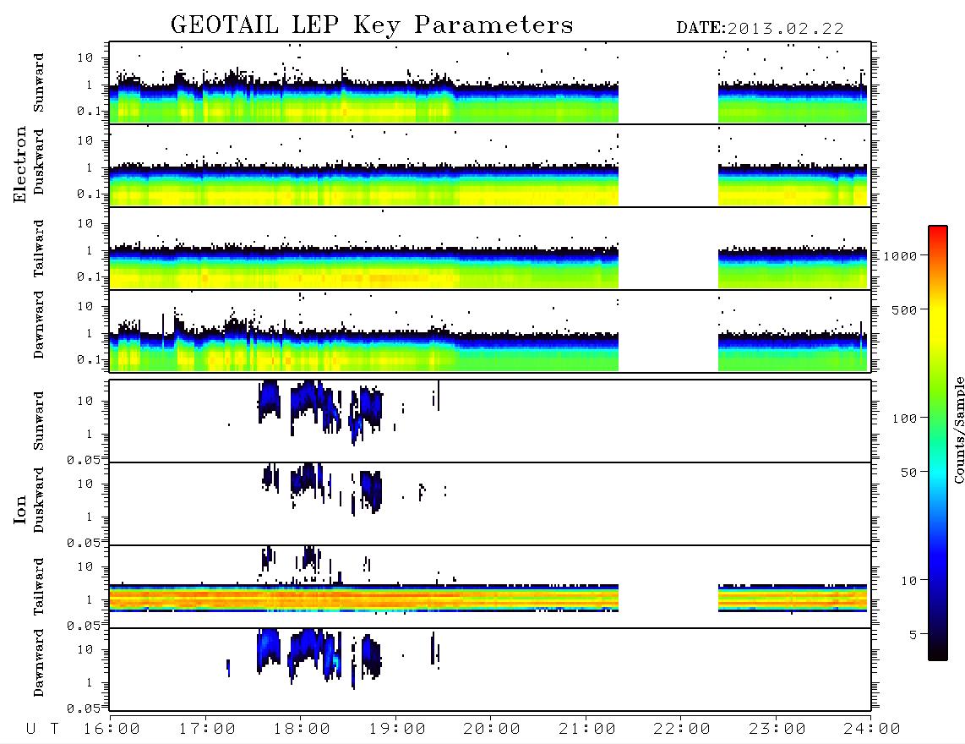The width and height of the screenshot is (965, 744).
Task: Click the "U T" time axis label
Action: click(42, 729)
